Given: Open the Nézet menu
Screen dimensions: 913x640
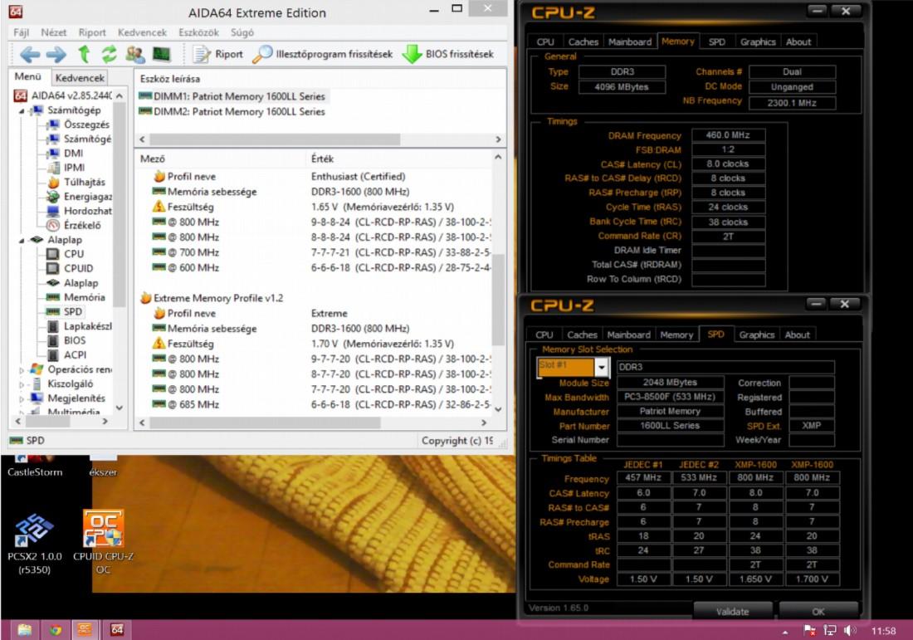Looking at the screenshot, I should click(54, 32).
